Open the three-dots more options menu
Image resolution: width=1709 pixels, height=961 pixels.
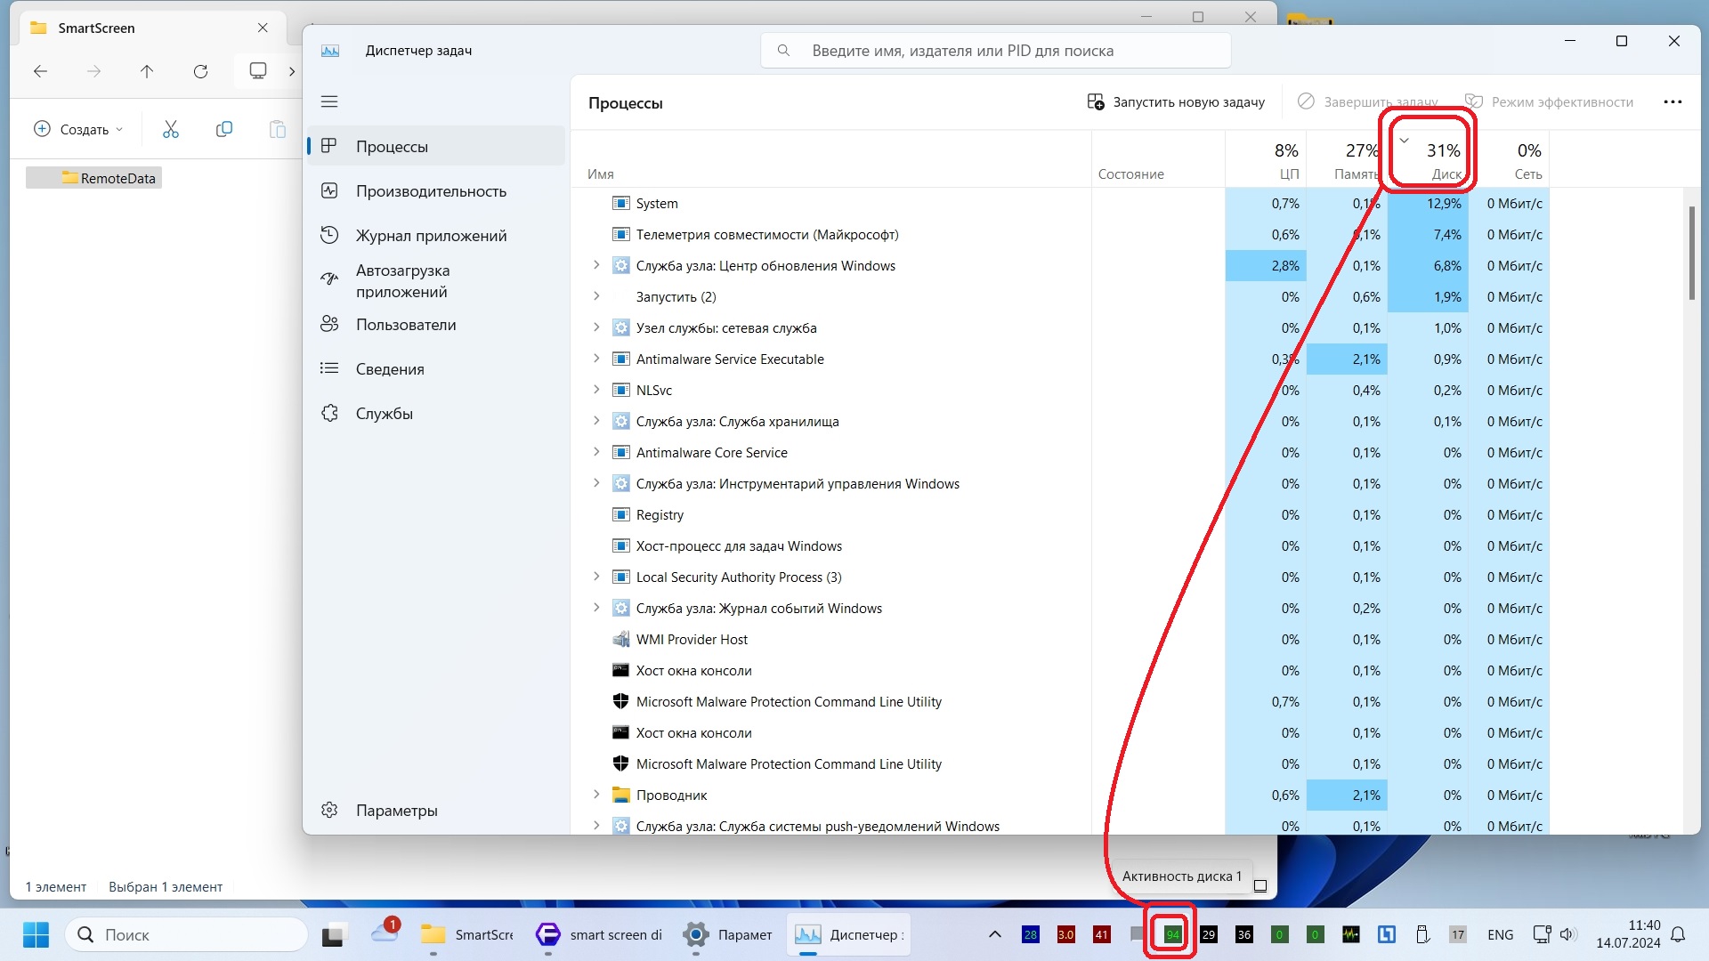(x=1673, y=102)
